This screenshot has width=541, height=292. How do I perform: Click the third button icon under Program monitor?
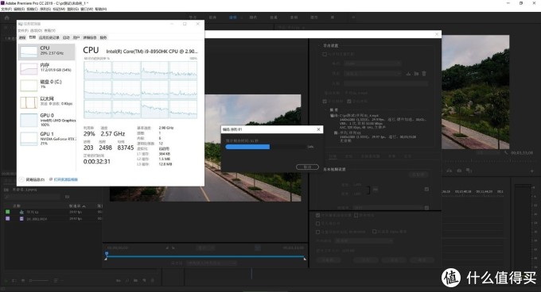469,171
